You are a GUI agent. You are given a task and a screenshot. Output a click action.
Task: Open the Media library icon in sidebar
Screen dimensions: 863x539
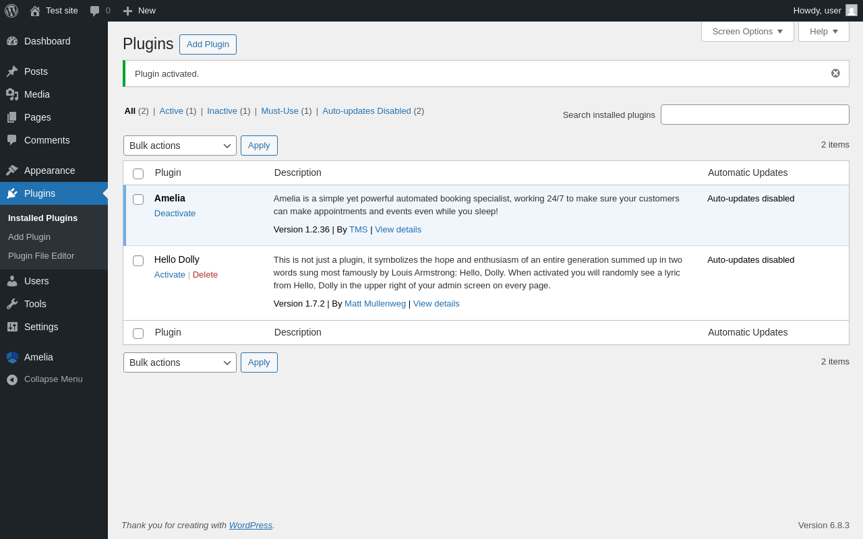12,94
